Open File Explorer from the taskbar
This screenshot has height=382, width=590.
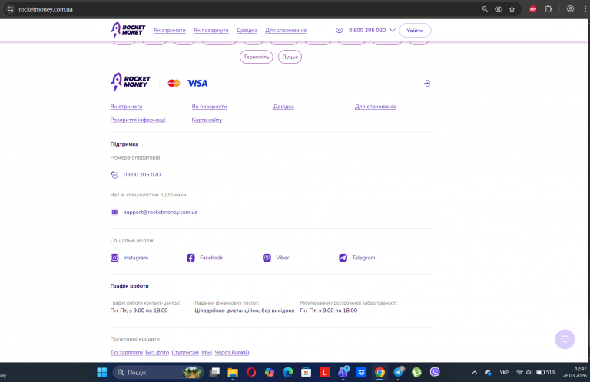233,373
